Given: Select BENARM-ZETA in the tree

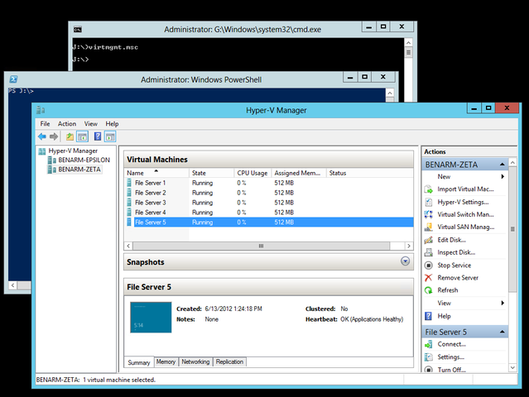Looking at the screenshot, I should (79, 170).
